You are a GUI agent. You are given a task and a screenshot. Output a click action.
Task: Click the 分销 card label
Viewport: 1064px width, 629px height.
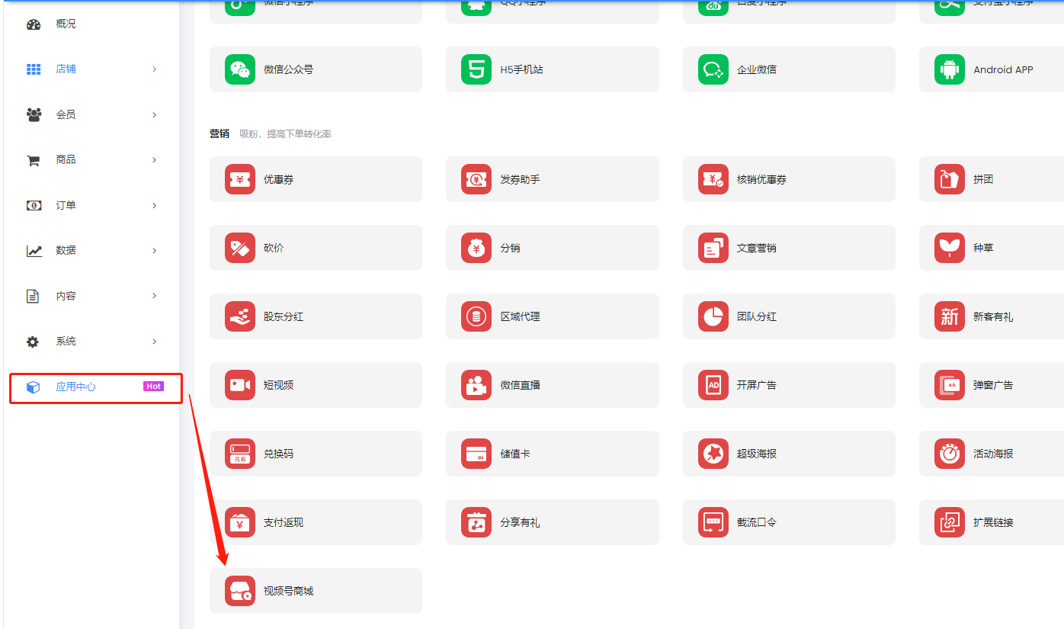point(510,248)
